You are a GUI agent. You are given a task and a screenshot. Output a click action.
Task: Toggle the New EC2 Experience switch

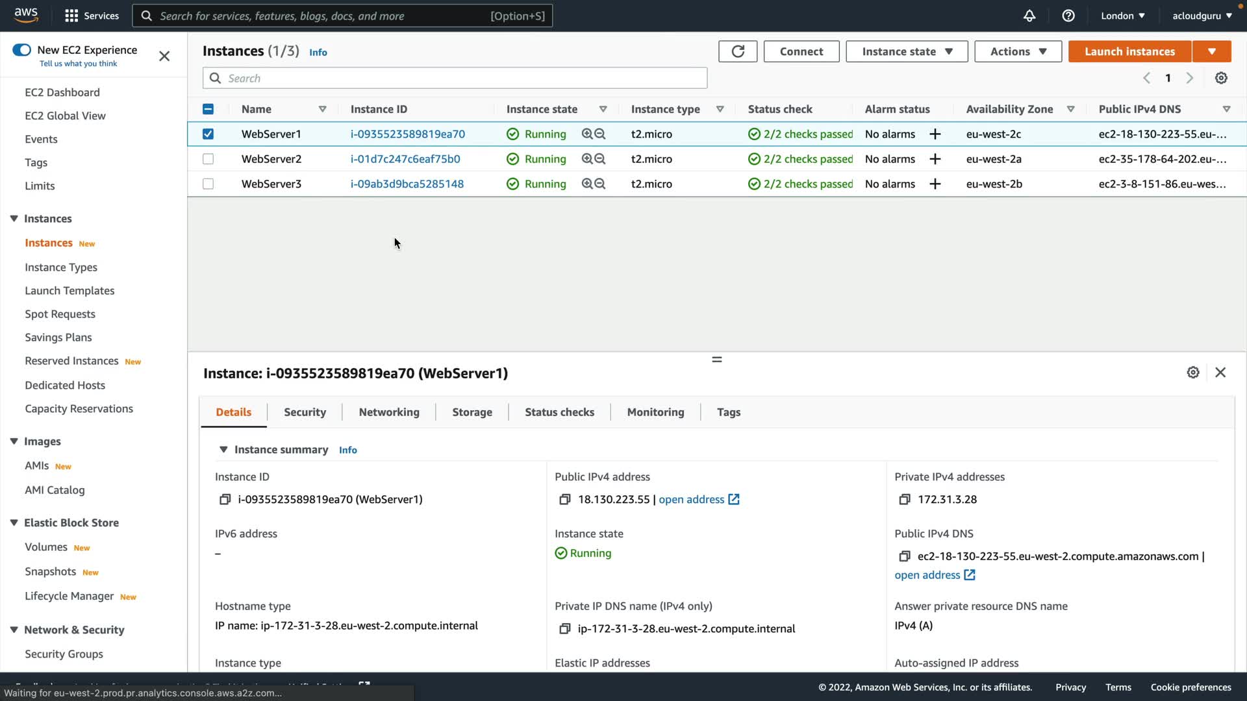tap(21, 50)
